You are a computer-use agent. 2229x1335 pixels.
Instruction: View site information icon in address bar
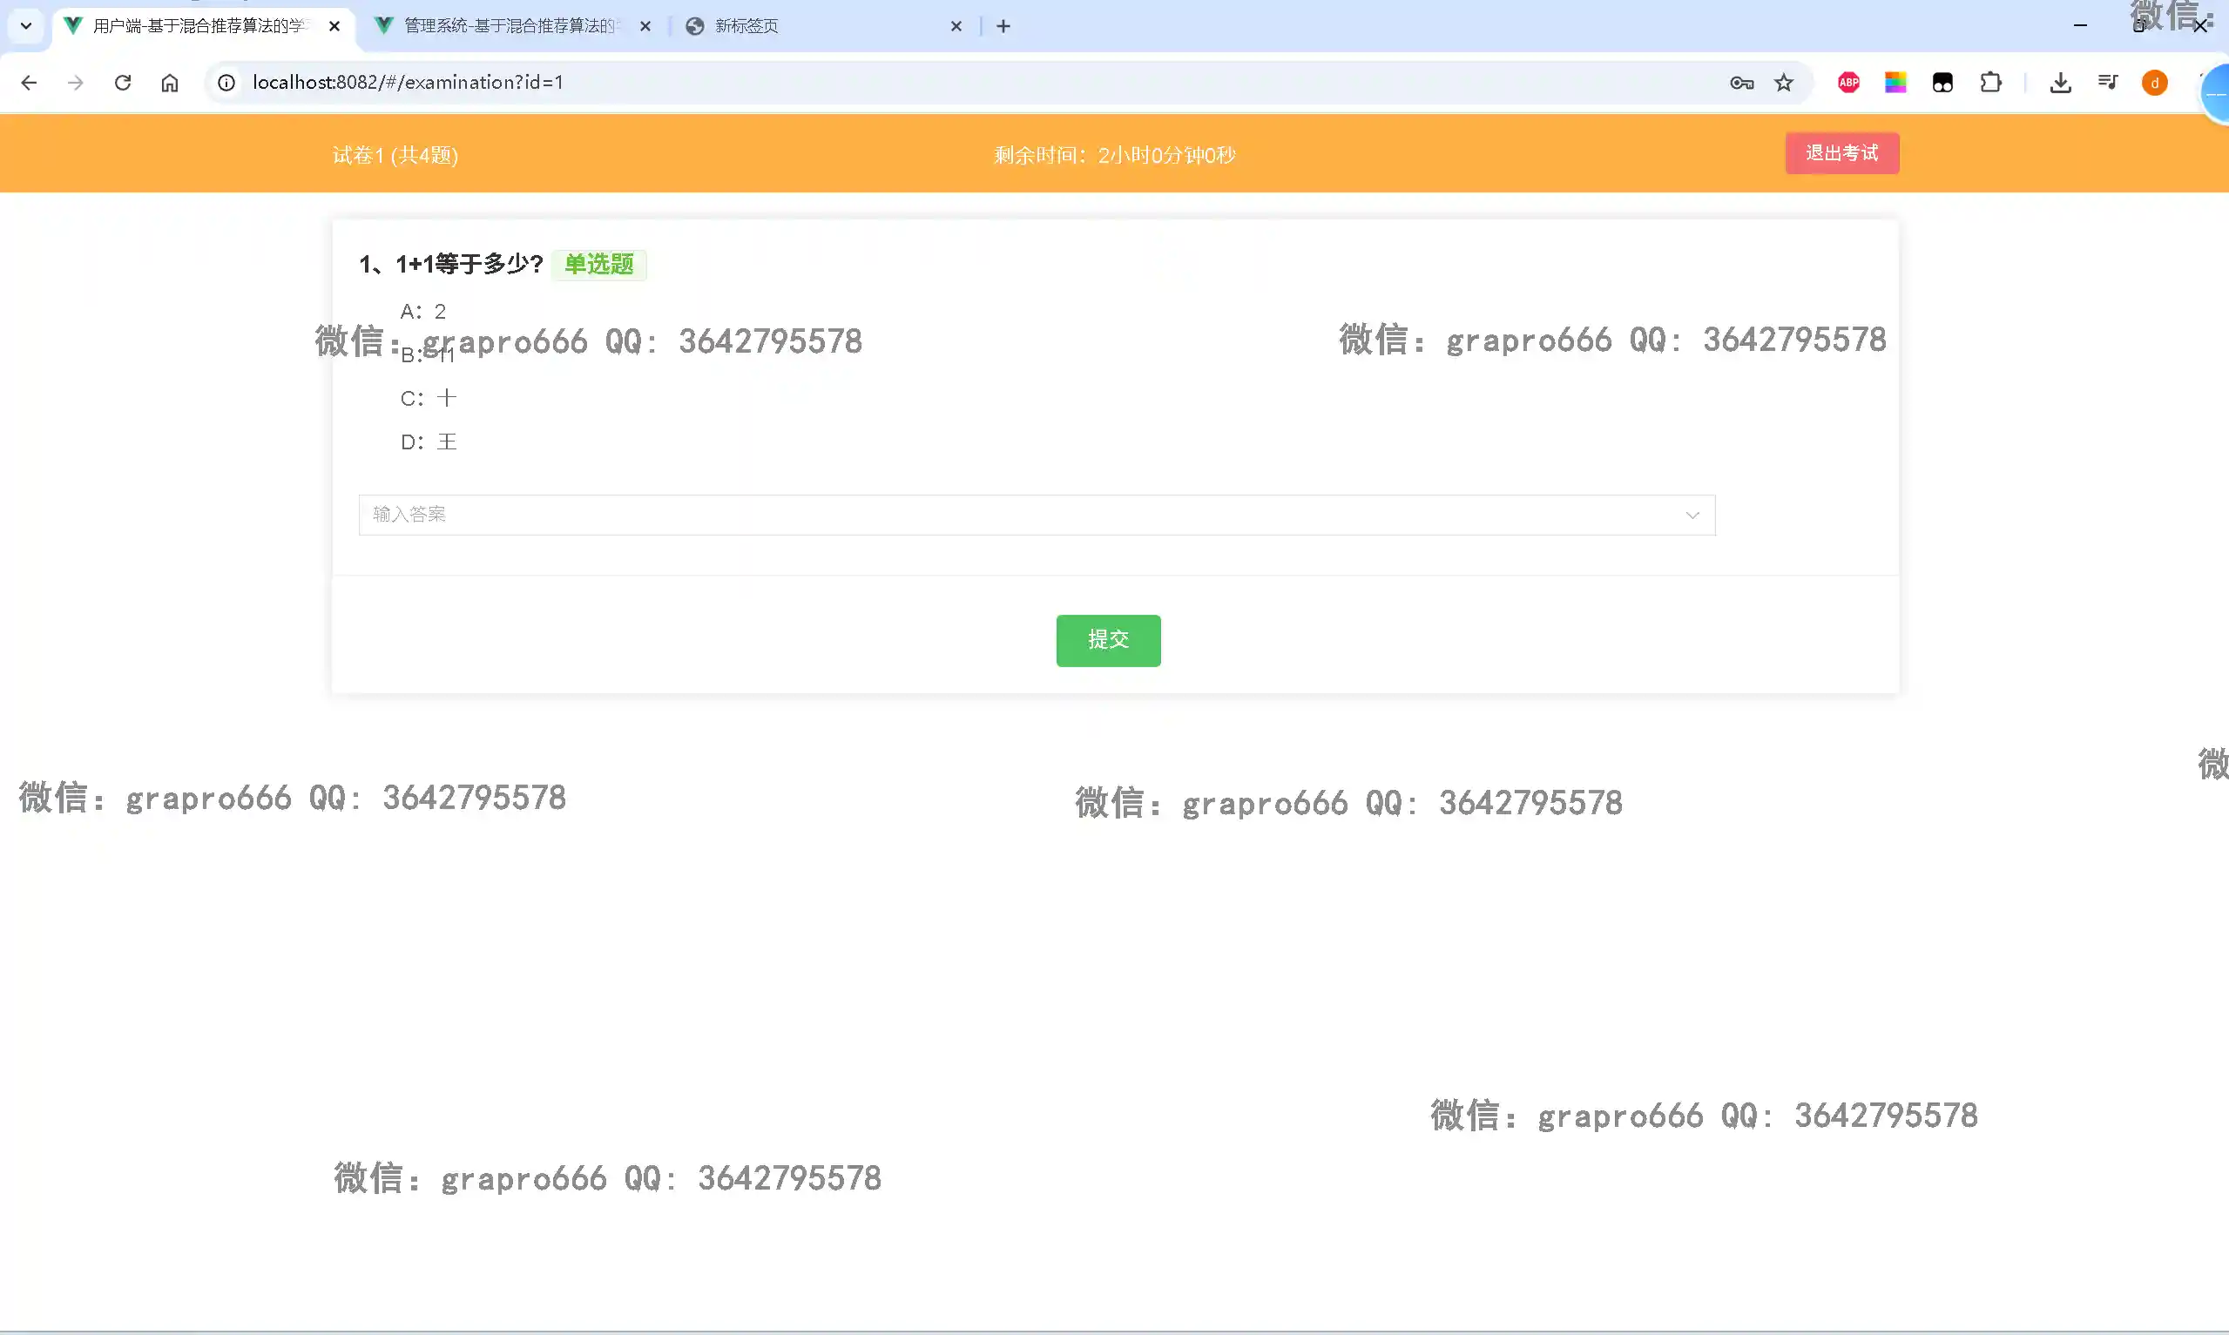(226, 83)
